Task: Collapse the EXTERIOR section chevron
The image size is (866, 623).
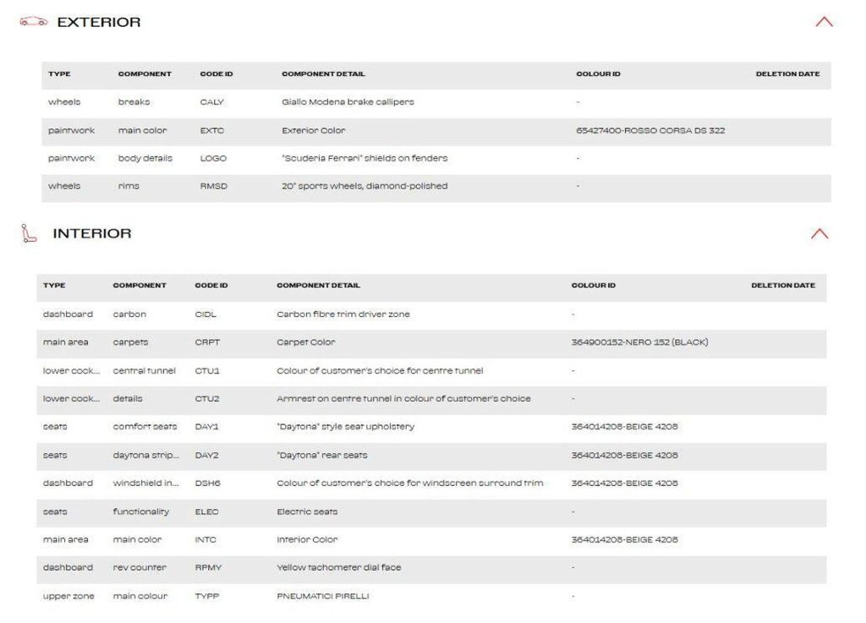Action: coord(824,22)
